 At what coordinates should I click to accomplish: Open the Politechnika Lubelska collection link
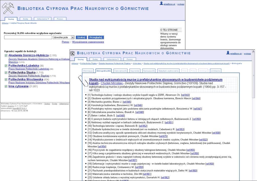pos(24,66)
